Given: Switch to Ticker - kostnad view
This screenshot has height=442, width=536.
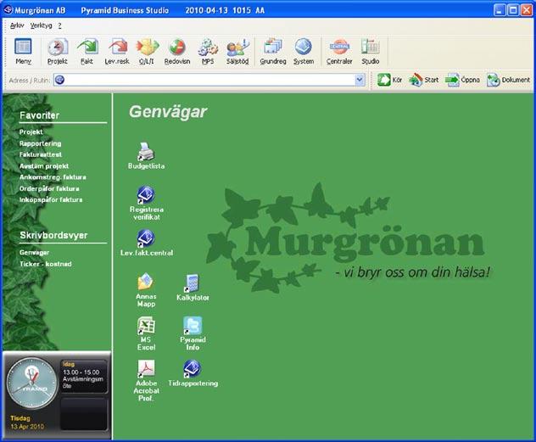Looking at the screenshot, I should point(46,264).
